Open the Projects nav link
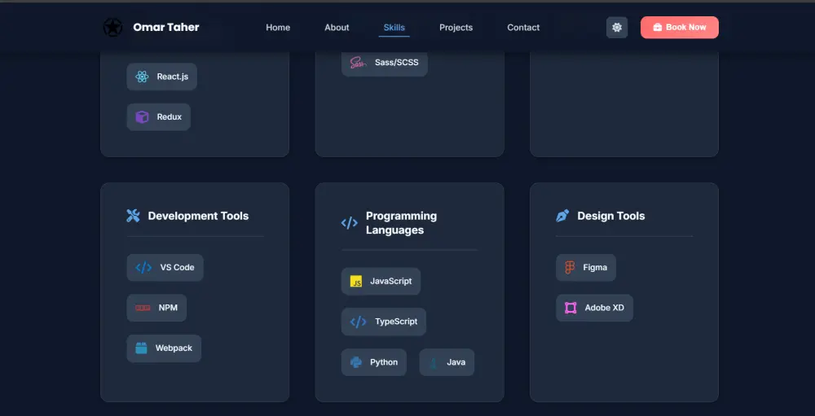Screen dimensions: 815x416 (456, 28)
